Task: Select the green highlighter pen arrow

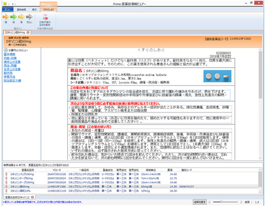Action: [x=14, y=17]
